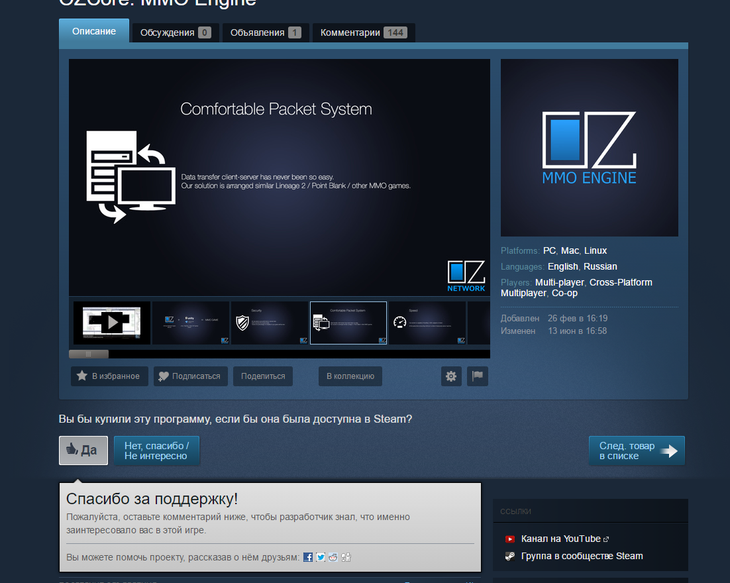Share the project on Twitter icon
The width and height of the screenshot is (730, 583).
(x=321, y=557)
